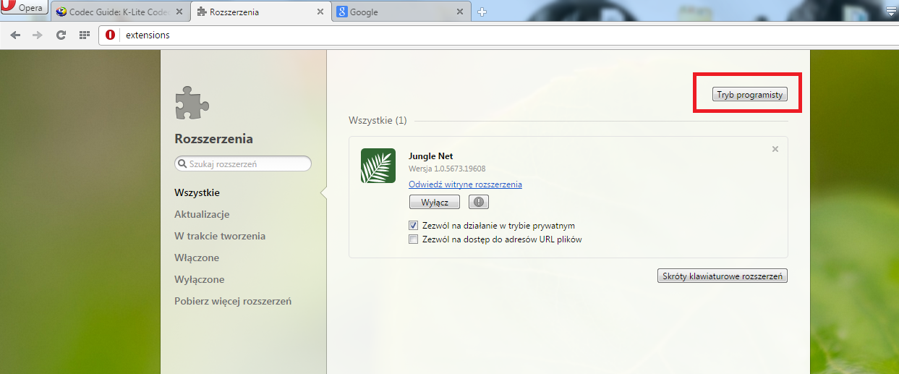Remove Jungle Net with the X icon
This screenshot has width=899, height=374.
coord(775,149)
